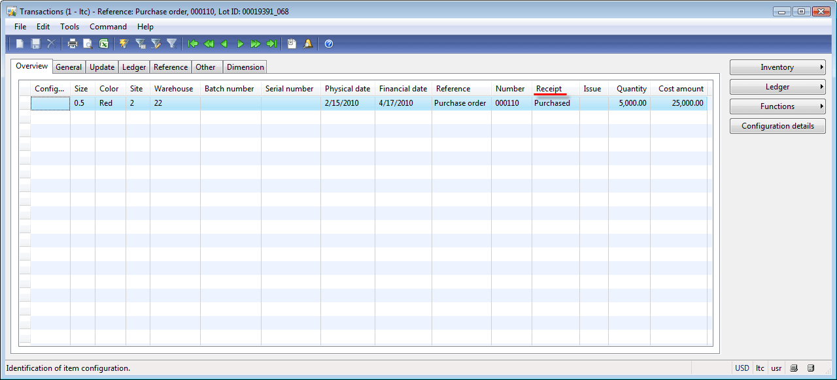Screen dimensions: 837x380
Task: Open Print preview from toolbar
Action: [x=88, y=44]
